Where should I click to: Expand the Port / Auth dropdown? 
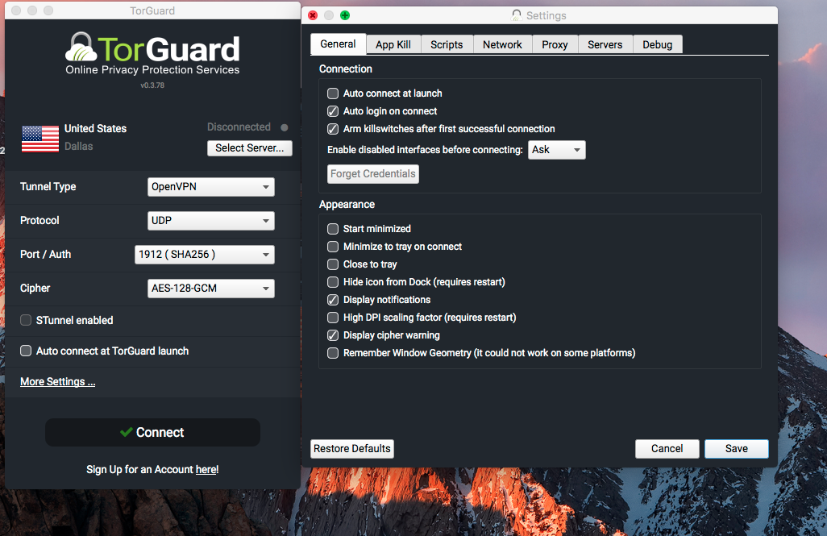click(205, 254)
